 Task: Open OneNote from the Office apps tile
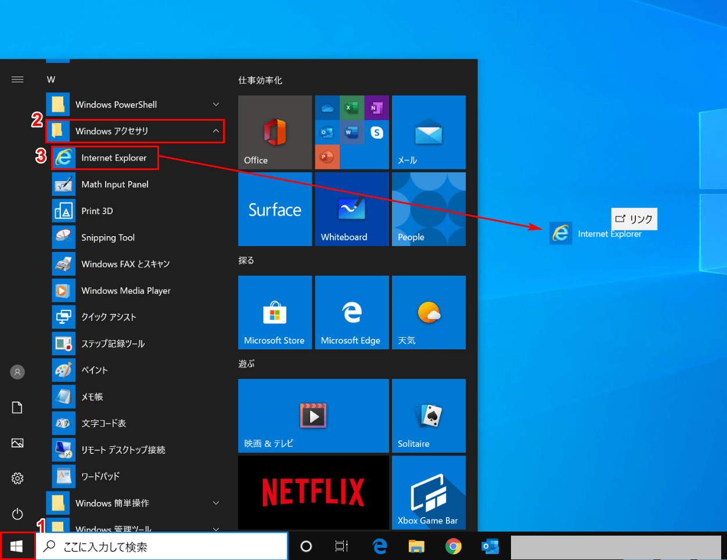pos(377,108)
